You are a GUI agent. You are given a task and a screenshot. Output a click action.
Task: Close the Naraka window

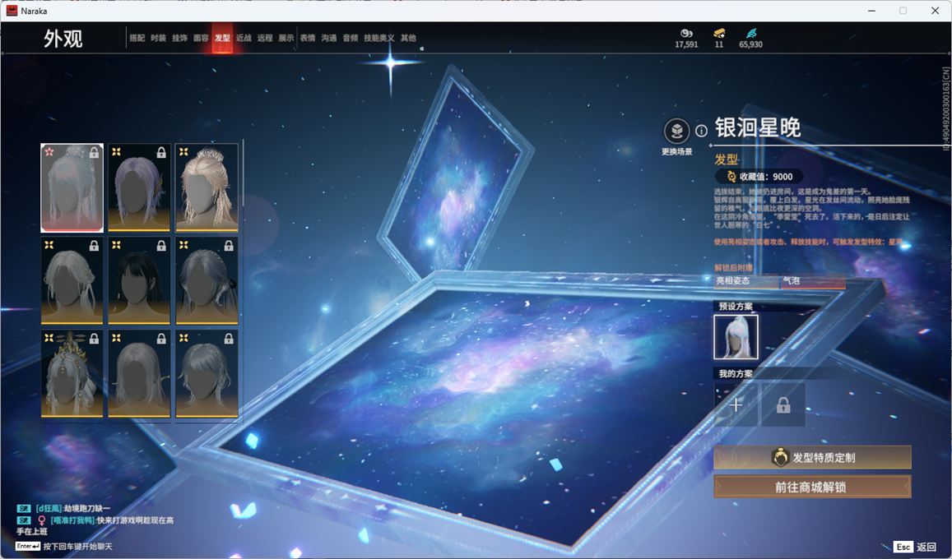click(935, 11)
